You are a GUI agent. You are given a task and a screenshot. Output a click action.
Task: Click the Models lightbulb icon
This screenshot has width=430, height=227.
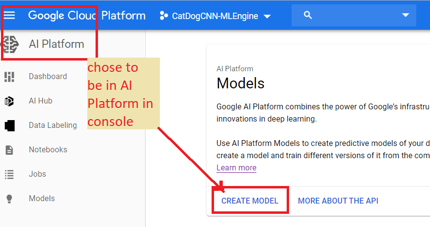(9, 199)
